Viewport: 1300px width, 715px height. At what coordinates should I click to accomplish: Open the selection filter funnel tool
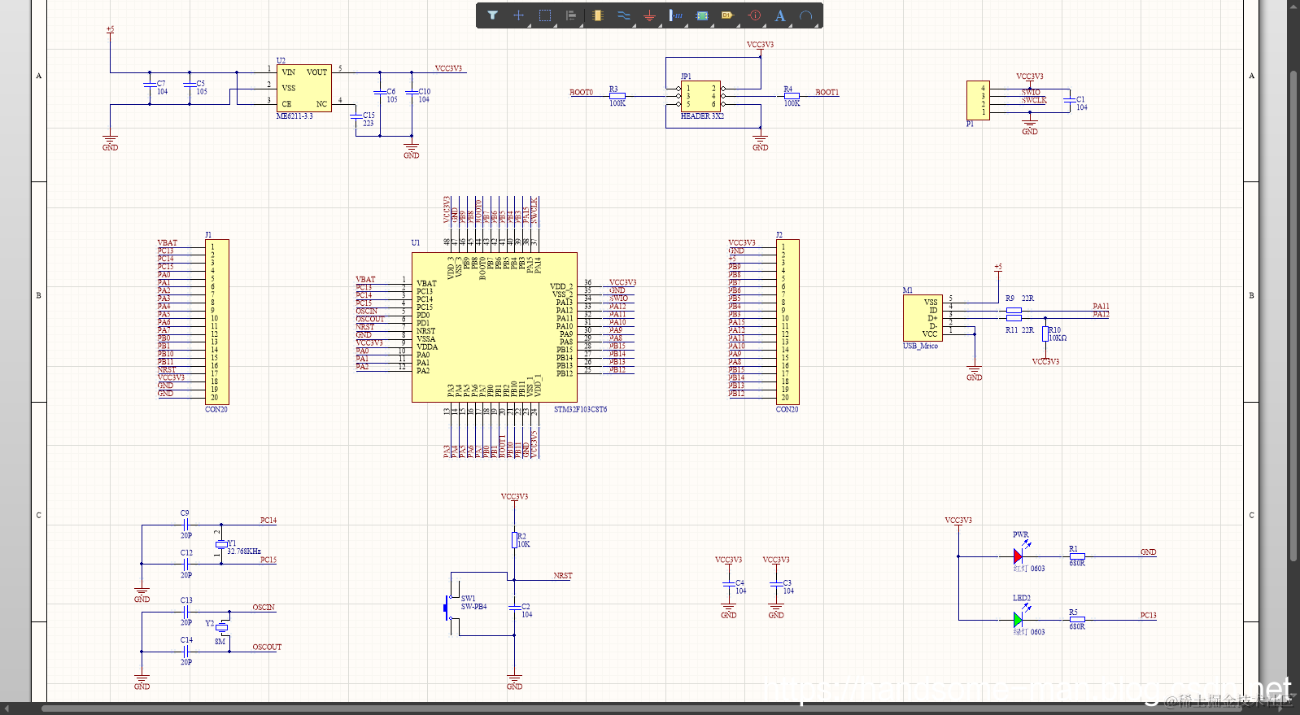[x=492, y=15]
